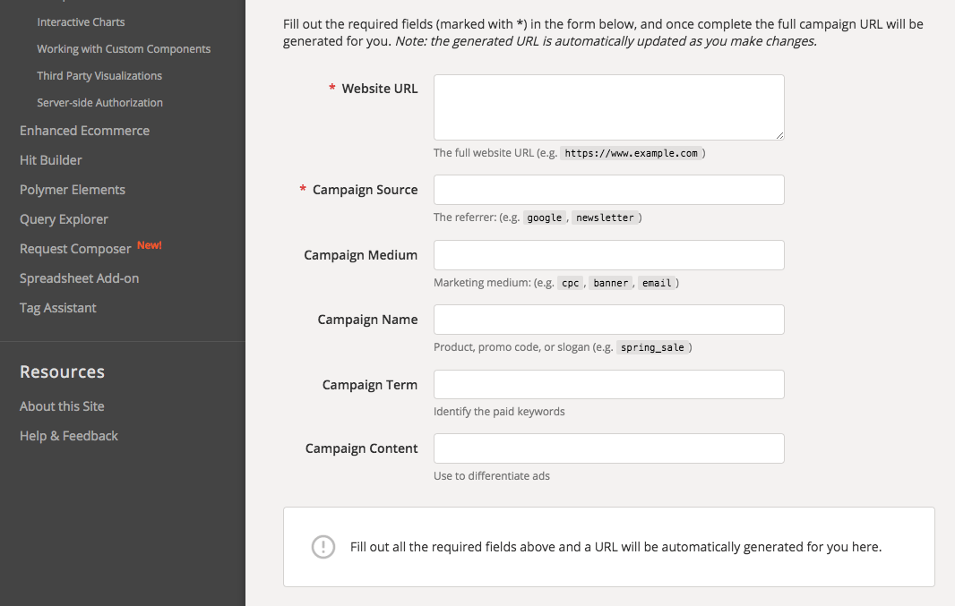Click inside the Website URL field

(x=608, y=107)
